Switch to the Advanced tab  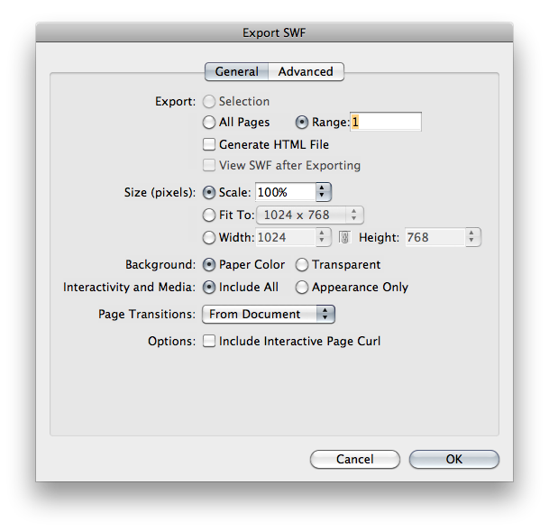click(x=306, y=72)
